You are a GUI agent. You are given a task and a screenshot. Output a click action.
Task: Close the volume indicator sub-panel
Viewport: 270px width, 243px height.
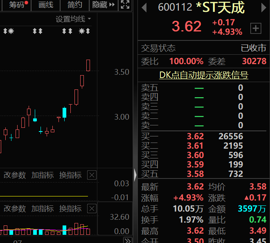click(x=92, y=209)
